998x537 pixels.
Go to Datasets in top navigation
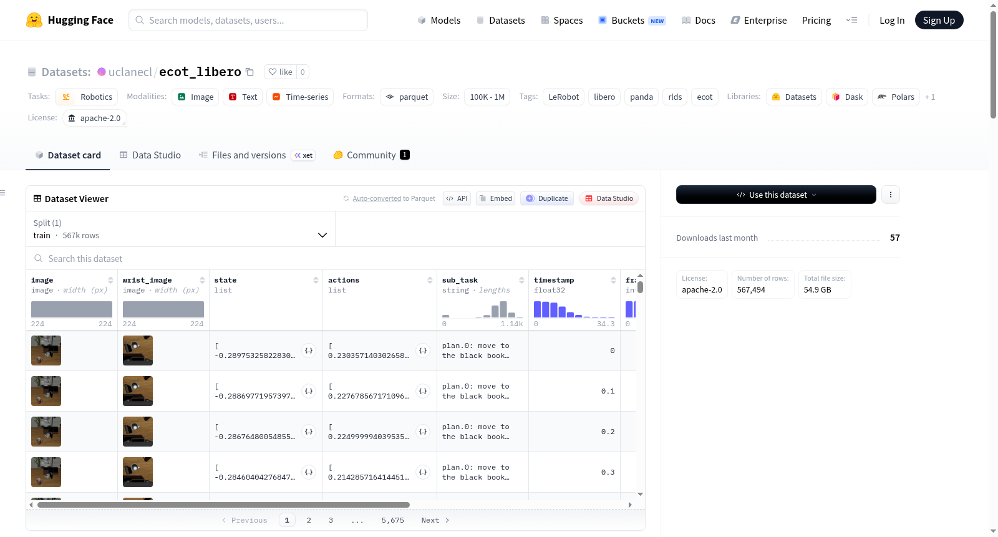pos(500,20)
